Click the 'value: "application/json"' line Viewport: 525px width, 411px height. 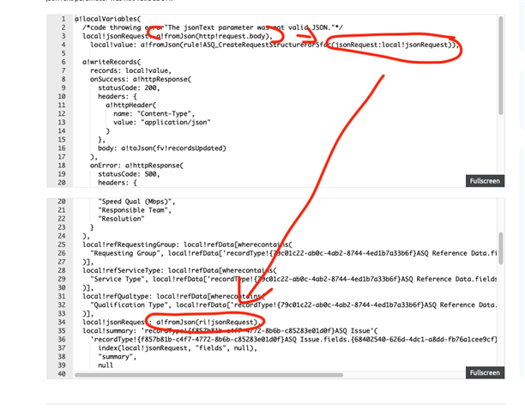click(x=162, y=122)
